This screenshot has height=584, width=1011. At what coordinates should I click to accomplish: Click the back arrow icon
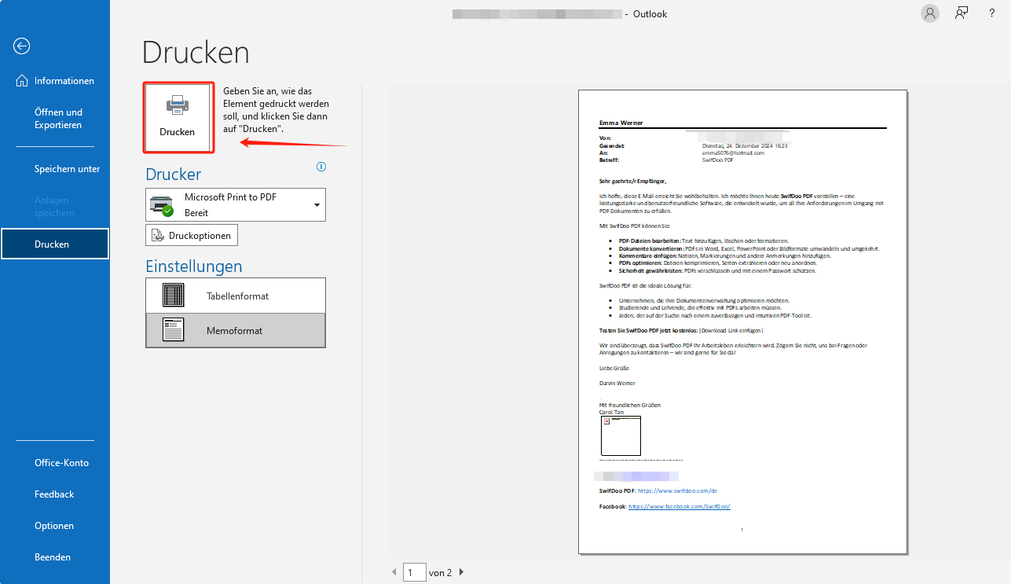click(22, 46)
